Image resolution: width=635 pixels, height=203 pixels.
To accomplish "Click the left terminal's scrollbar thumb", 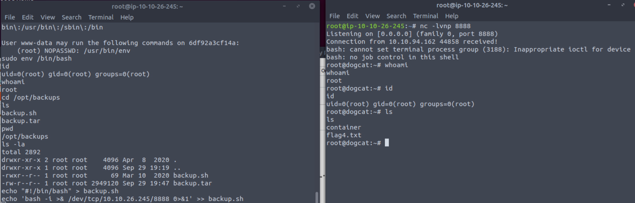I will point(317,198).
